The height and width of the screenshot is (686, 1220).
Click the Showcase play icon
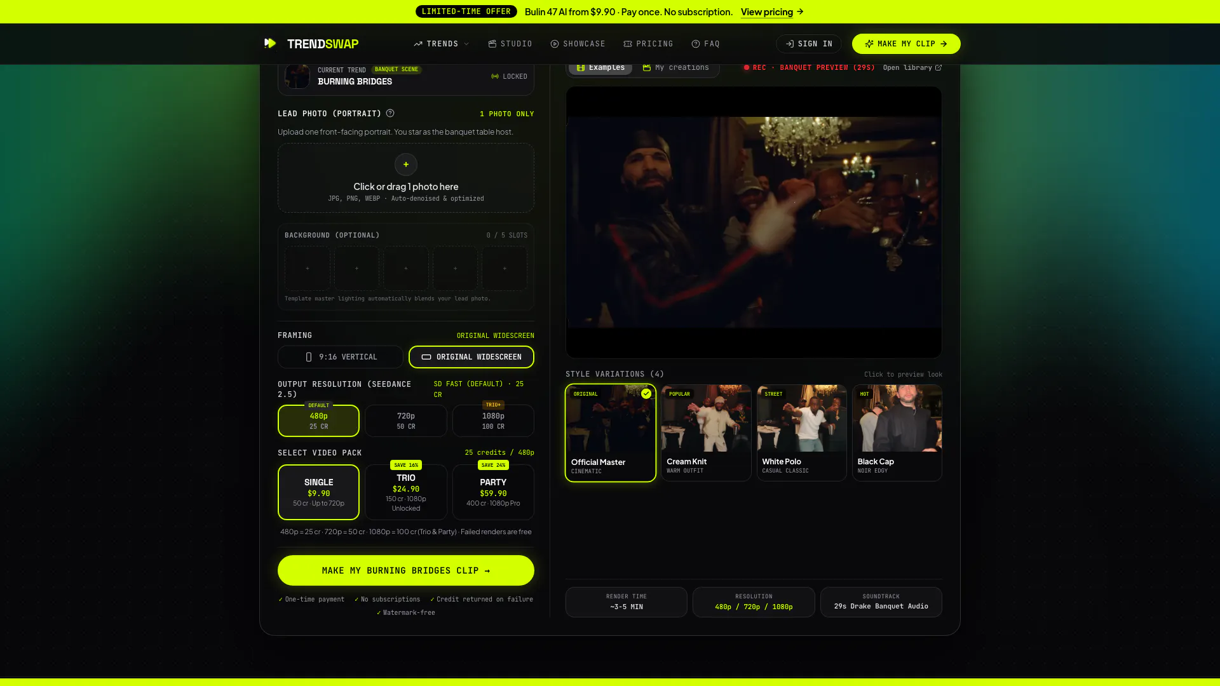(x=555, y=44)
